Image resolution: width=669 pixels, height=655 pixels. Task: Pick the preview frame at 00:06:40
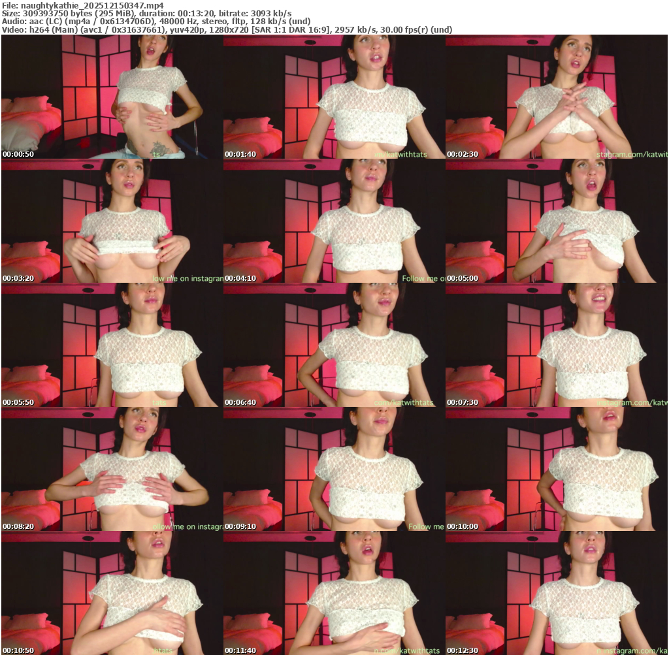coord(334,345)
